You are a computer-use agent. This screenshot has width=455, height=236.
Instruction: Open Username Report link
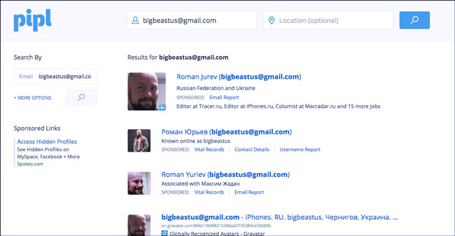(x=300, y=149)
